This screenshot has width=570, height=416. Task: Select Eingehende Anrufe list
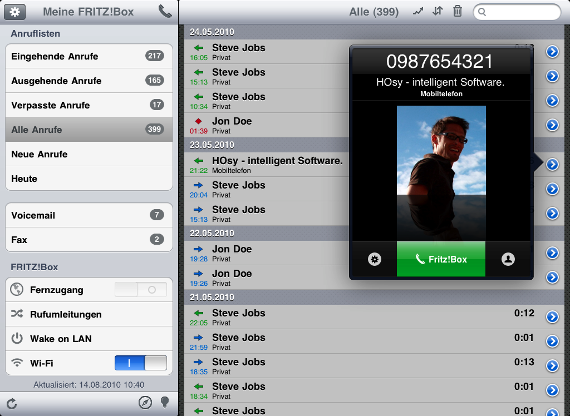89,56
